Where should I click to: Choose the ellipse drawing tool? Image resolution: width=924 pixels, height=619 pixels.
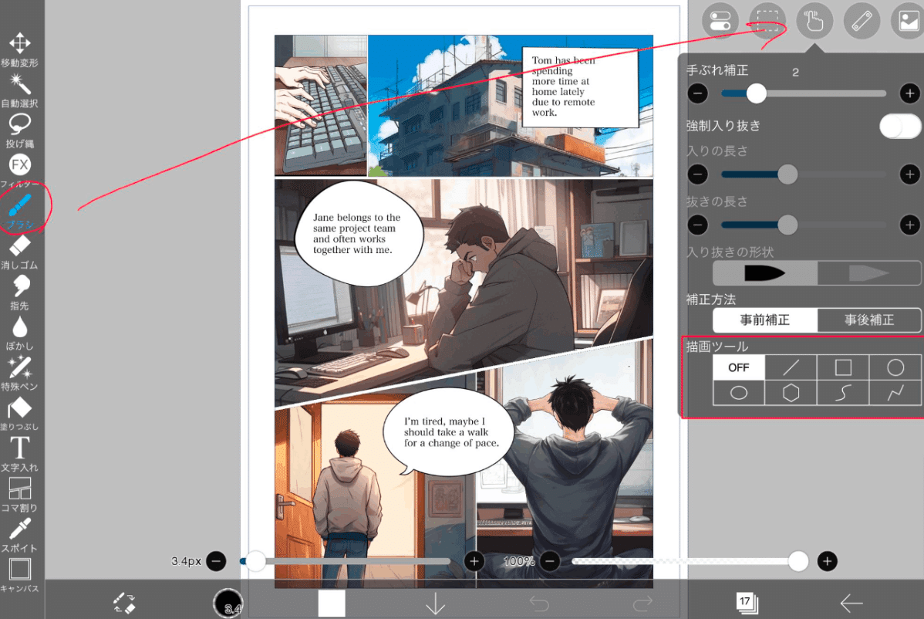(x=738, y=393)
